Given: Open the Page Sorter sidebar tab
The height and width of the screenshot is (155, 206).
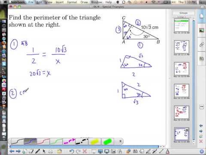Looking at the screenshot, I should click(202, 16).
